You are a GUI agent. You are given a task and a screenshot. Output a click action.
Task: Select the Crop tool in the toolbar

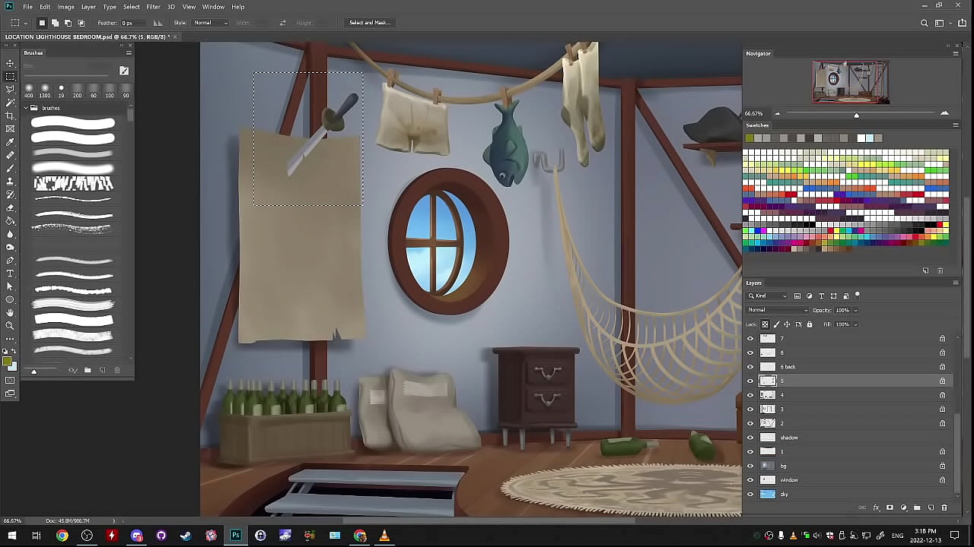[x=10, y=115]
